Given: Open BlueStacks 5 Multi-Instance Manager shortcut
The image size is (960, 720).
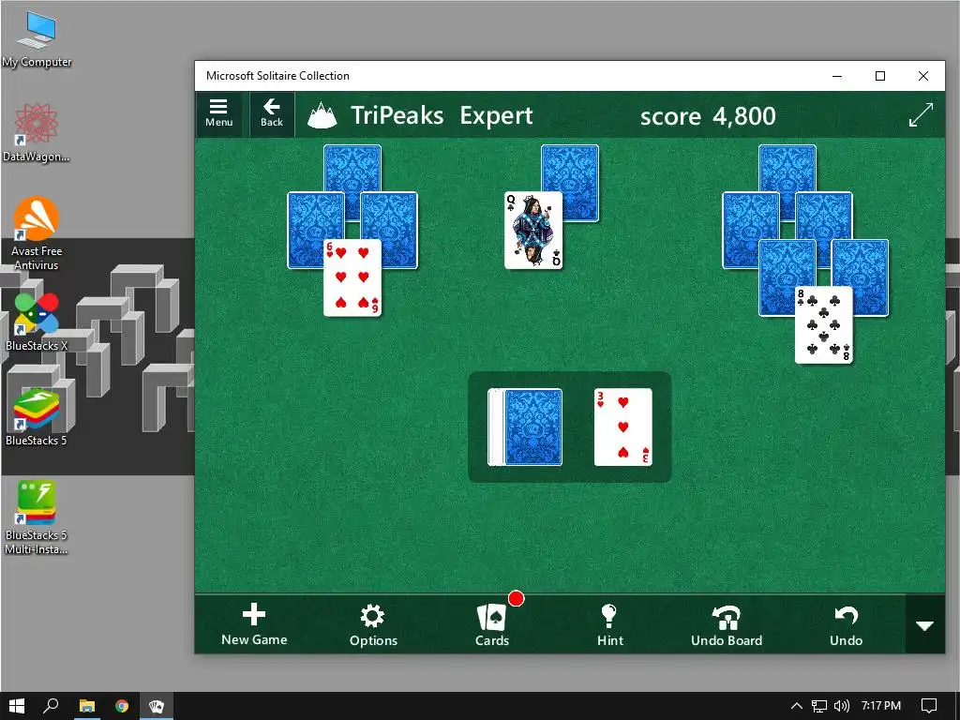Looking at the screenshot, I should (37, 517).
